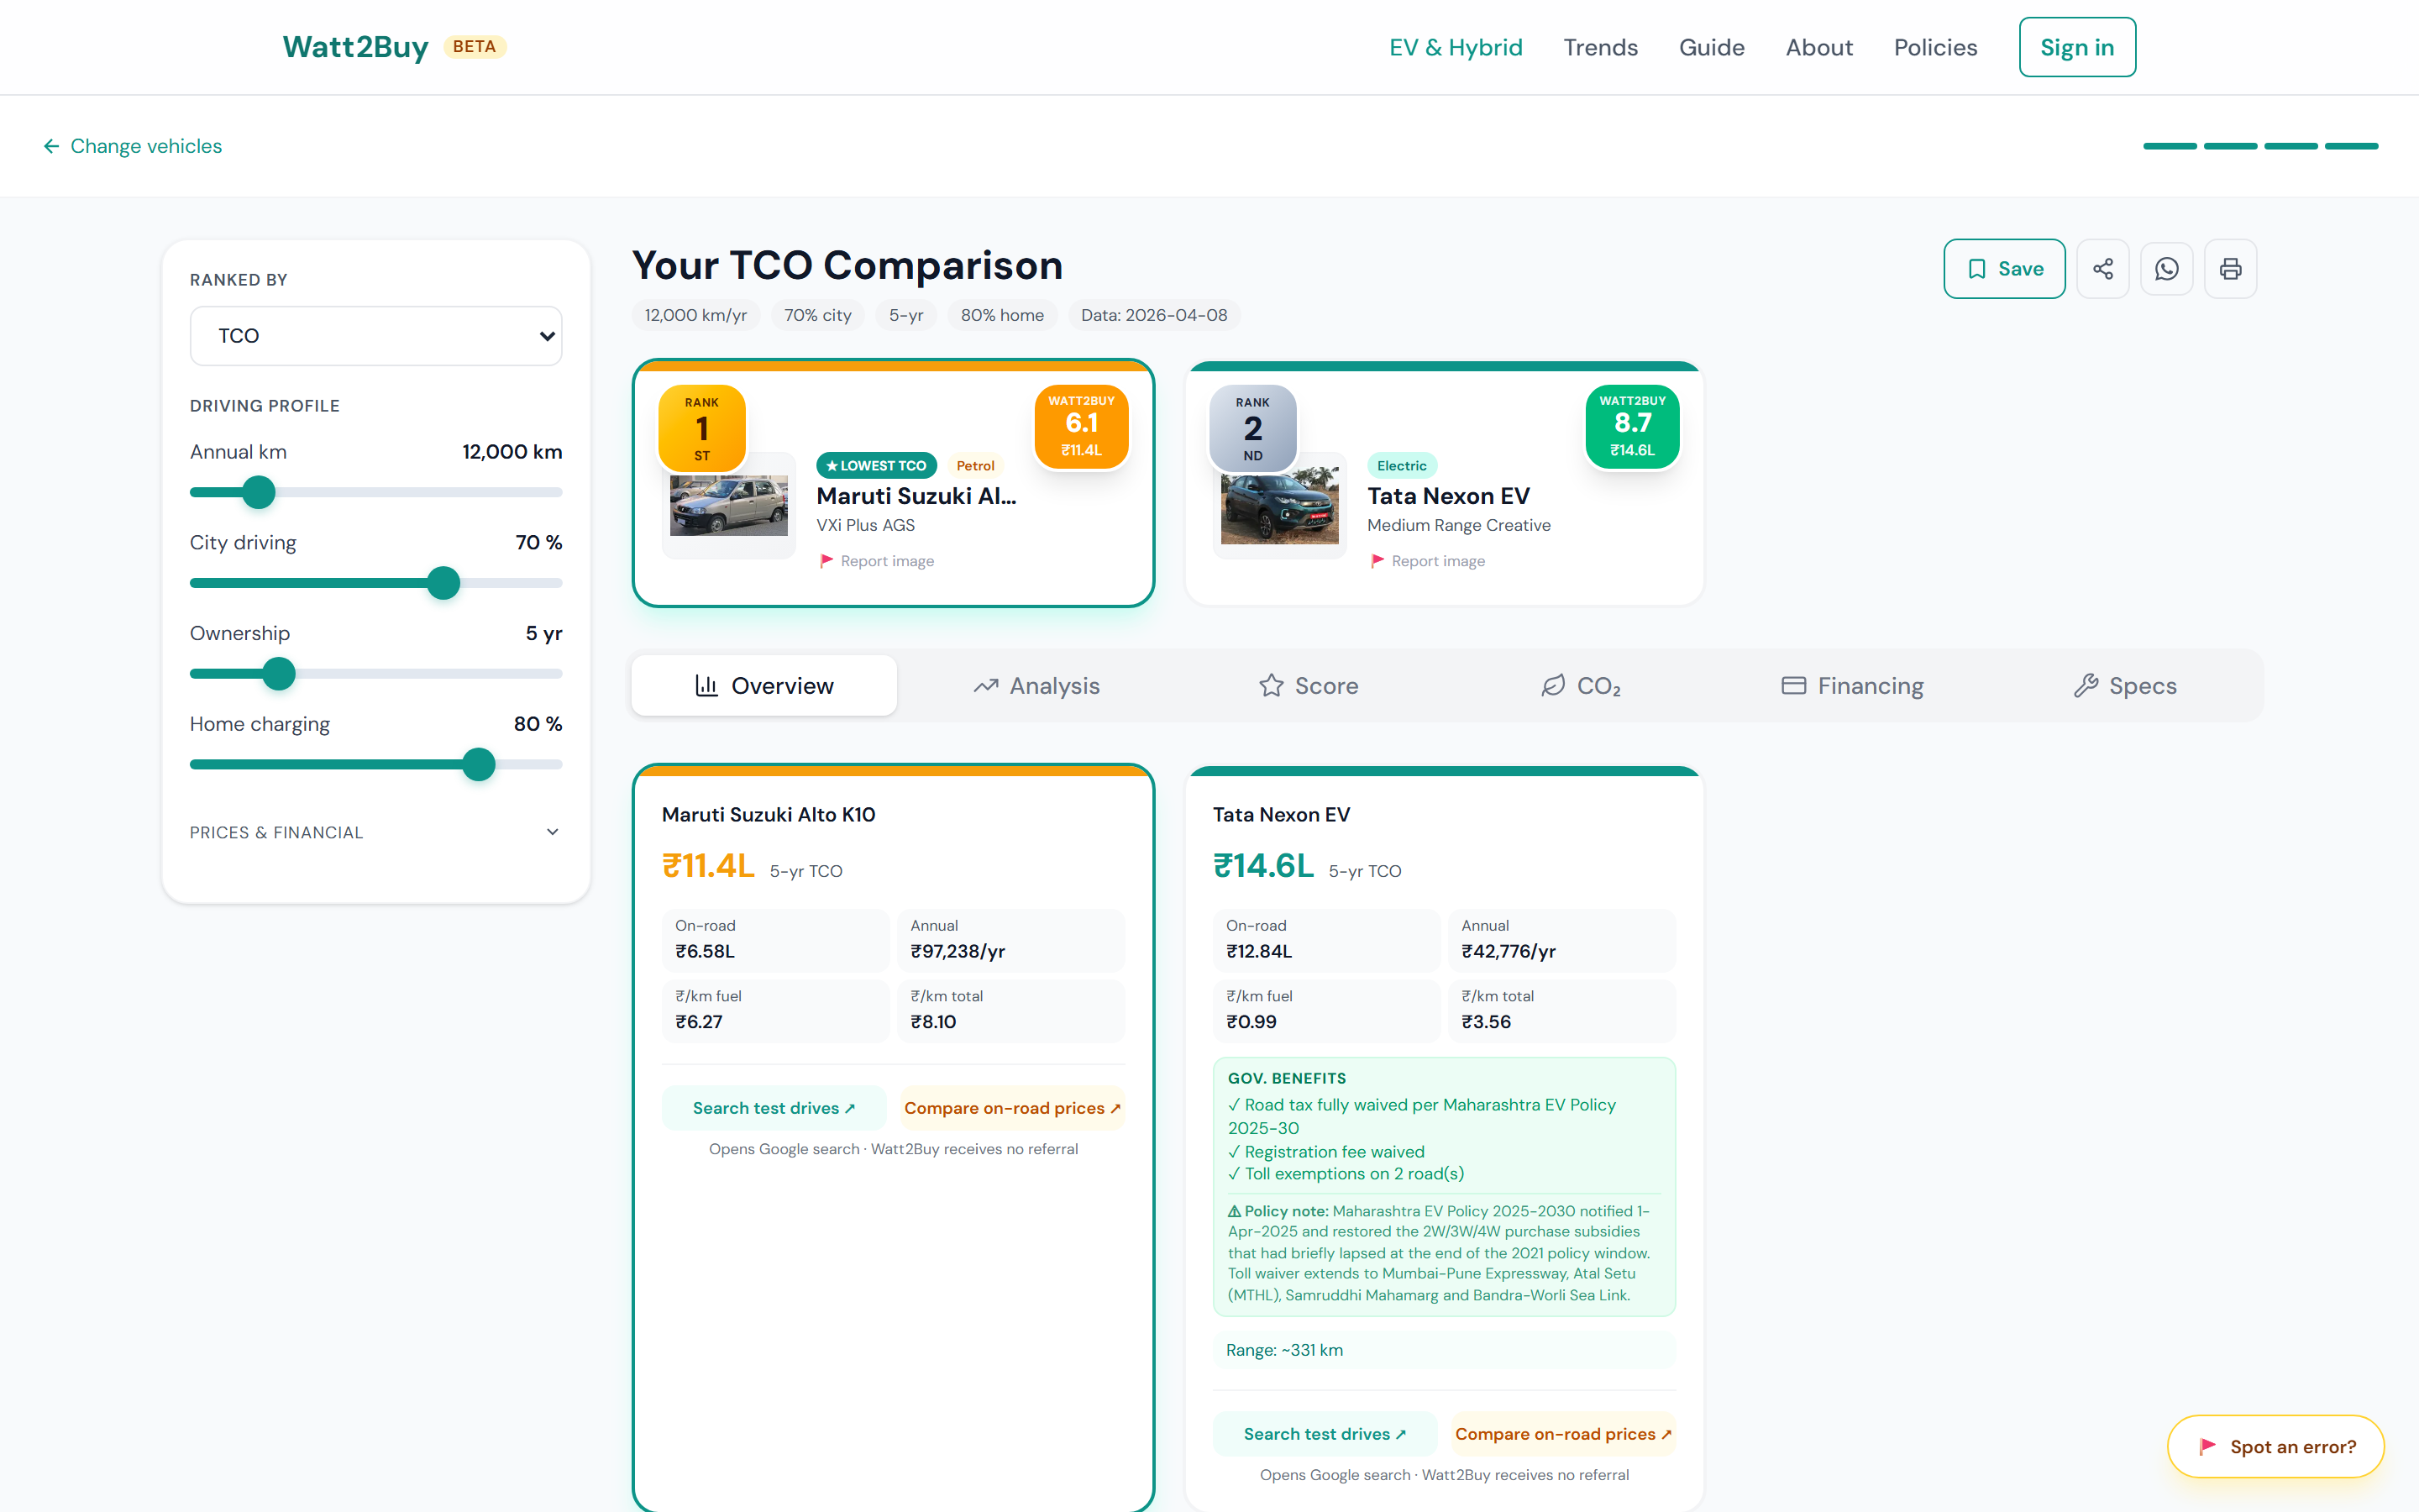
Task: Compare on-road prices for Tata Nexon EV
Action: (x=1563, y=1434)
